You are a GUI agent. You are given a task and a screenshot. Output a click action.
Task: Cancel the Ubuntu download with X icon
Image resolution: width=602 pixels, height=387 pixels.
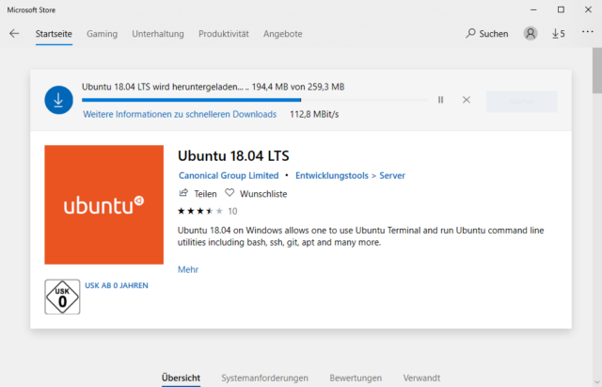coord(466,100)
